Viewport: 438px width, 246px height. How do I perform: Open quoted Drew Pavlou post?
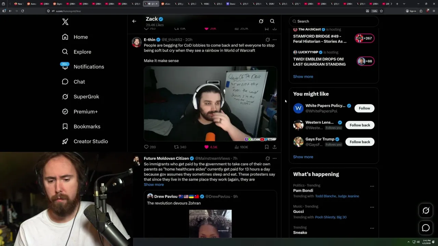pyautogui.click(x=210, y=214)
